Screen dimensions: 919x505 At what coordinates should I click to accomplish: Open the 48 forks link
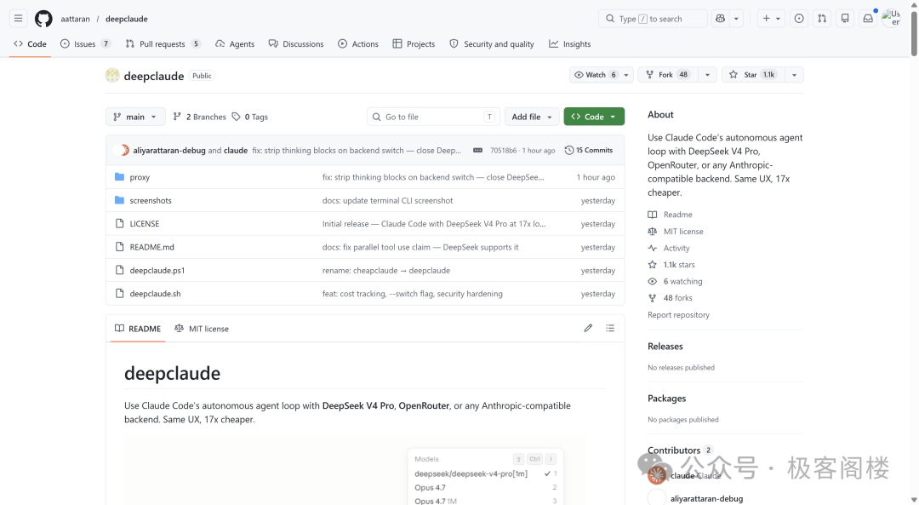[x=670, y=298]
